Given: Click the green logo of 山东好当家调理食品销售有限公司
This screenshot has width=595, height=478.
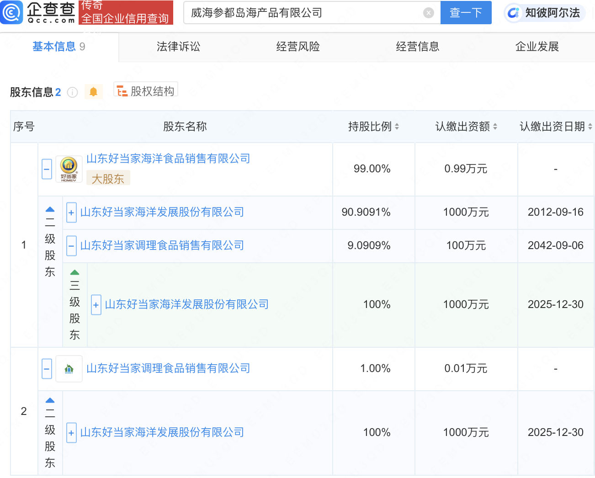Looking at the screenshot, I should click(x=69, y=369).
